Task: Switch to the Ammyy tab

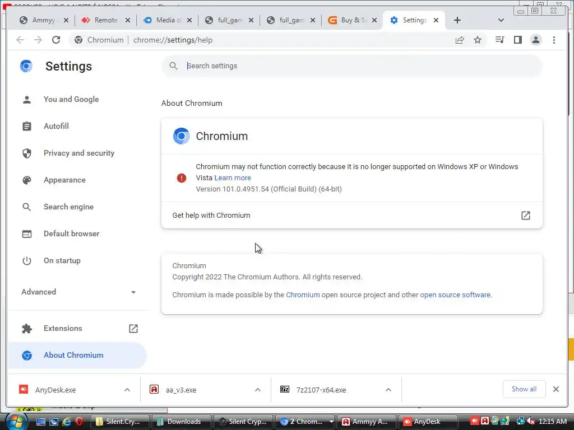Action: (x=39, y=20)
